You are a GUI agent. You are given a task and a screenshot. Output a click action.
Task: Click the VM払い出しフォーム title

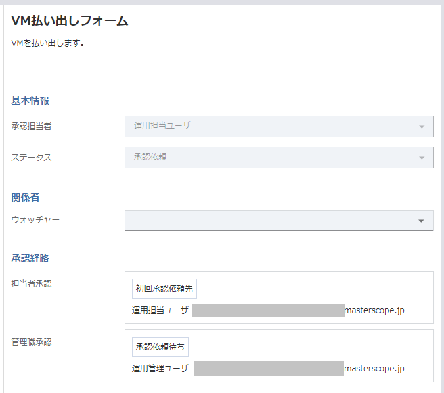(70, 21)
